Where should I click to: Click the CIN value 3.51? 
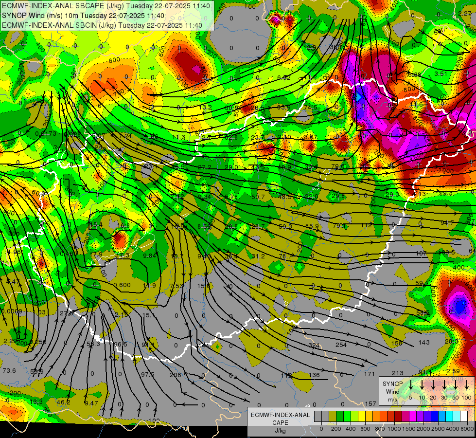point(441,73)
